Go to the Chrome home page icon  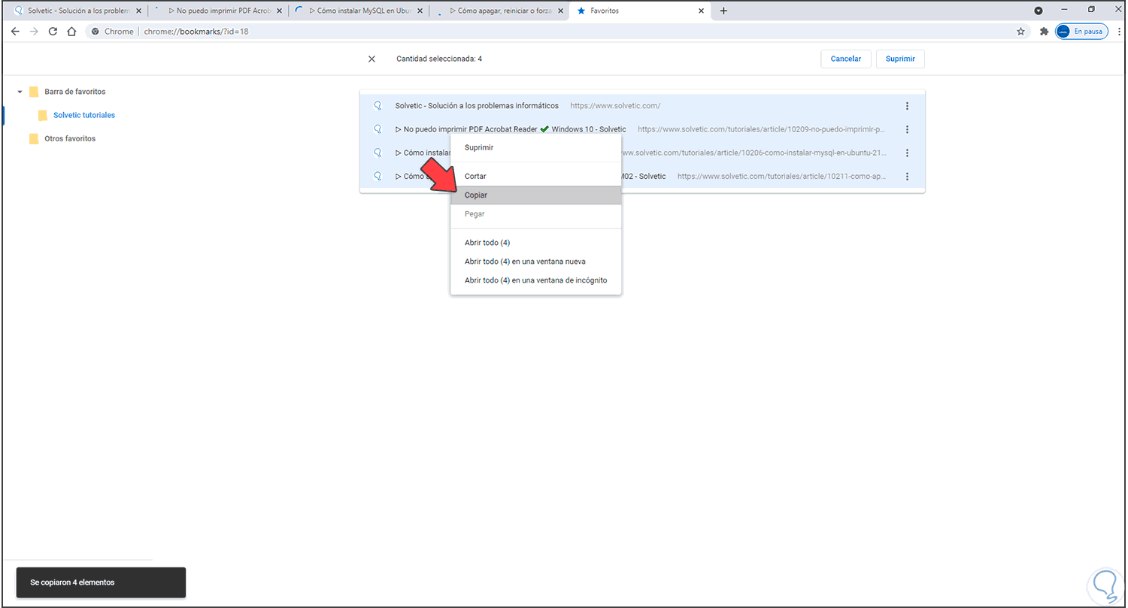[71, 32]
